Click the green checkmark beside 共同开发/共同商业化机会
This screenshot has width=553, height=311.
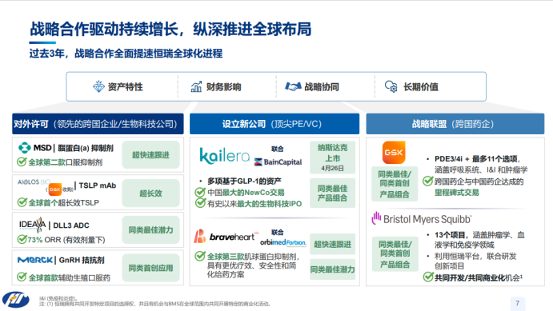coord(428,277)
